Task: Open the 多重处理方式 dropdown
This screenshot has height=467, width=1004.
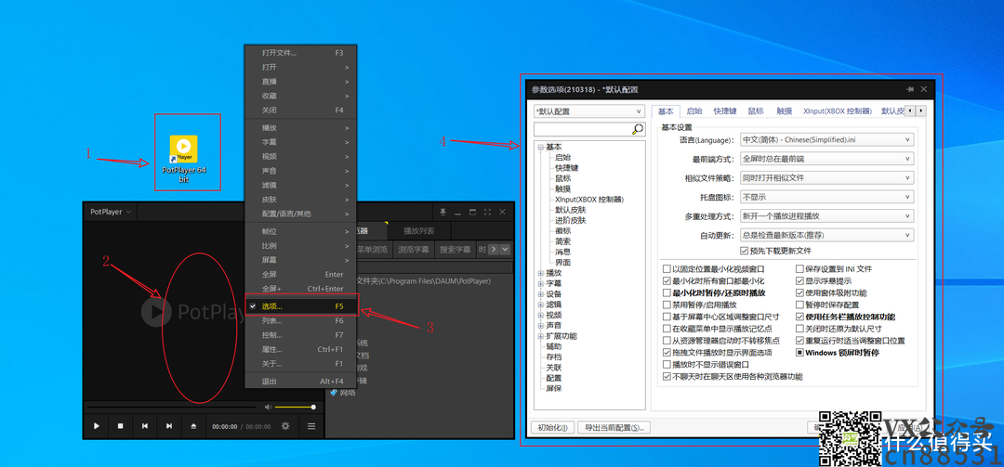Action: pyautogui.click(x=826, y=216)
